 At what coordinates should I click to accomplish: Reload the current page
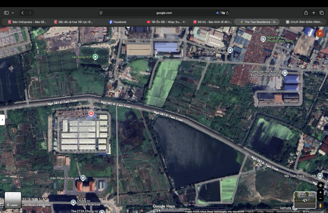pyautogui.click(x=228, y=13)
